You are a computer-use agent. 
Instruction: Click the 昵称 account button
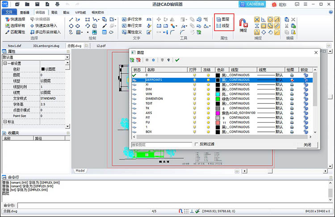(x=279, y=4)
